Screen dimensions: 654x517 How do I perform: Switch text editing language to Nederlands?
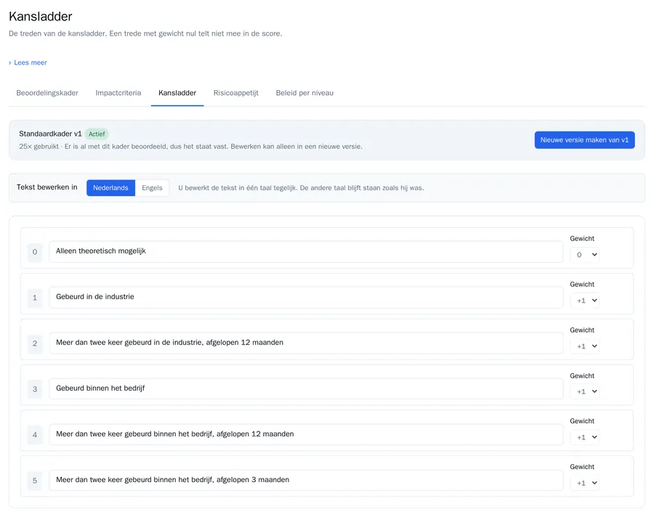[110, 188]
